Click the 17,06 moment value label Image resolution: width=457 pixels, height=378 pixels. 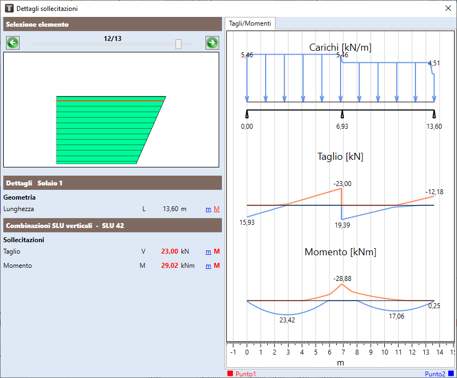397,316
